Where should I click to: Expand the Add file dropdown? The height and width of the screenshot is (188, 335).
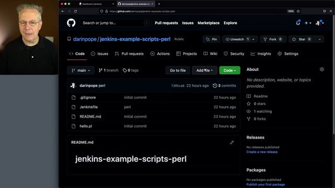[205, 70]
